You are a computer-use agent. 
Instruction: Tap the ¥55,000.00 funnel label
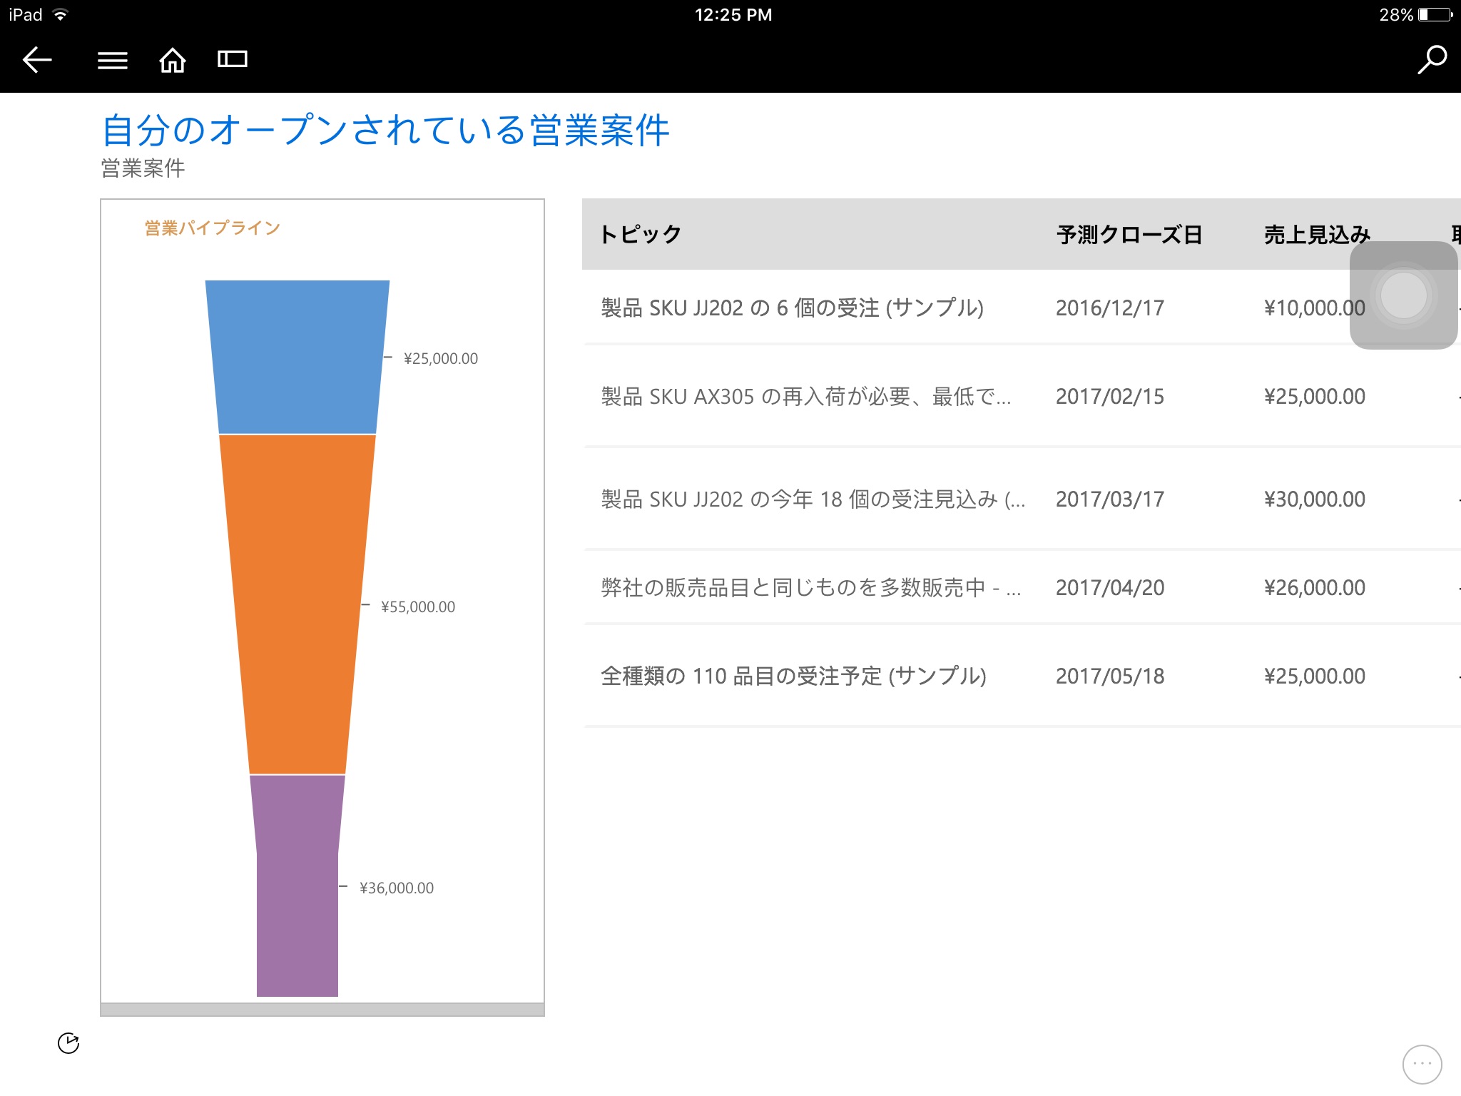(418, 607)
